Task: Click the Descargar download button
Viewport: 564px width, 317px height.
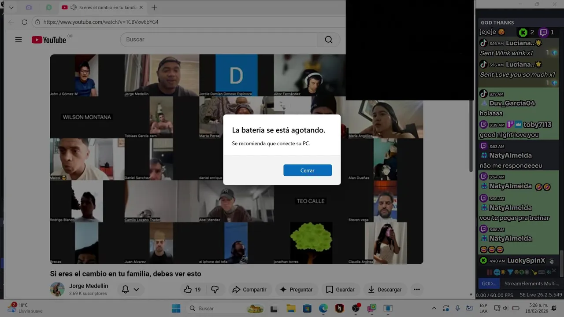Action: pyautogui.click(x=385, y=289)
